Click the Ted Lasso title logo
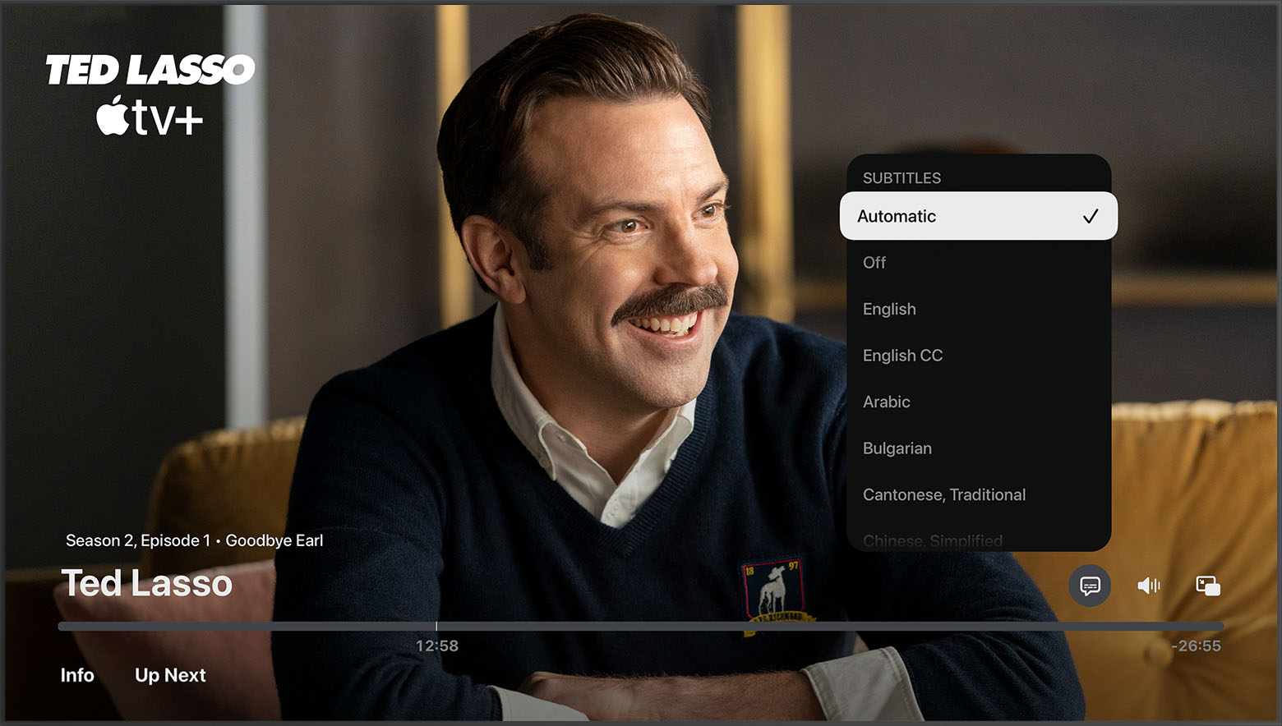1282x726 pixels. click(x=150, y=69)
